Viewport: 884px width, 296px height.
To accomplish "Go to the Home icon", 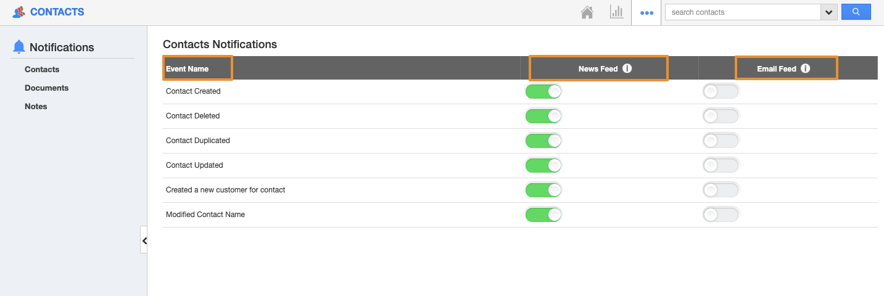I will click(587, 12).
